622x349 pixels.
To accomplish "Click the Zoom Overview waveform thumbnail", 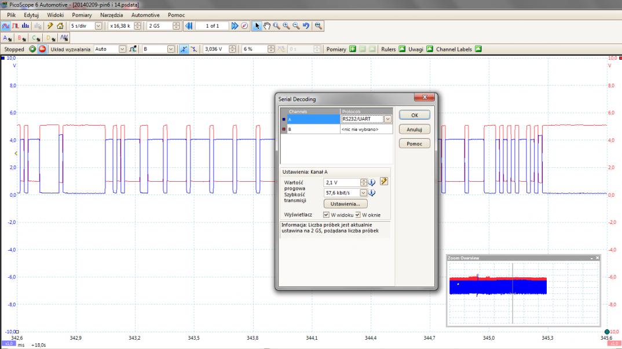I will tap(498, 285).
